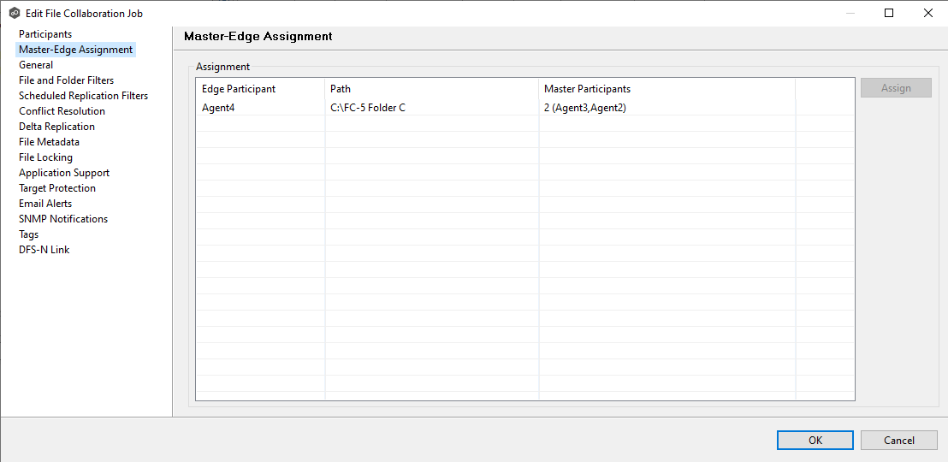Select Master-Edge Assignment in sidebar
Screen dimensions: 948x462
click(x=75, y=50)
